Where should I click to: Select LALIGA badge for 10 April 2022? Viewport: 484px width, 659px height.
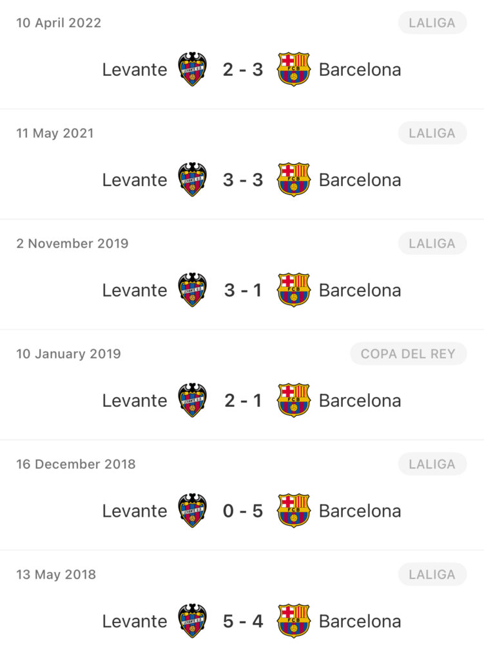[432, 23]
